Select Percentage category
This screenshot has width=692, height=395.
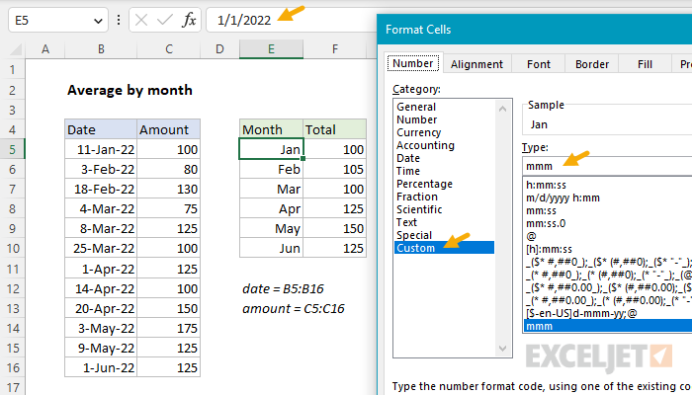(x=444, y=184)
